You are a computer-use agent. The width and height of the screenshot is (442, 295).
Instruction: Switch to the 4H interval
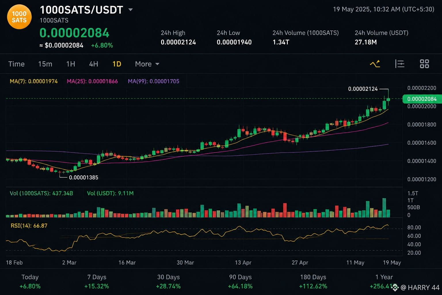tap(94, 64)
